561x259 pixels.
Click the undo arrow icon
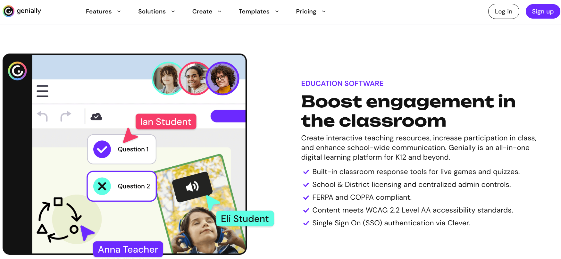point(42,116)
